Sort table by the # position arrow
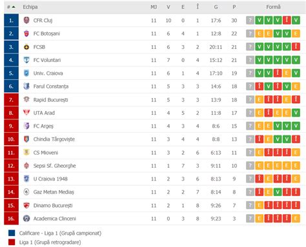 click(11, 7)
